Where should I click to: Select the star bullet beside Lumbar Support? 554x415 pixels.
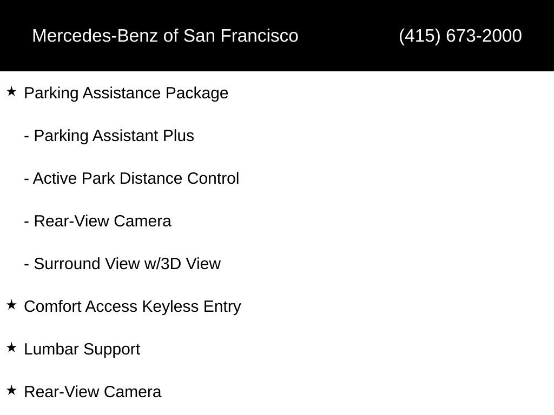tap(11, 347)
